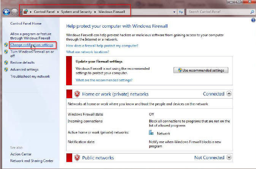Click the Notify me when Windows Firewall blocks value
The height and width of the screenshot is (169, 256).
185,144
